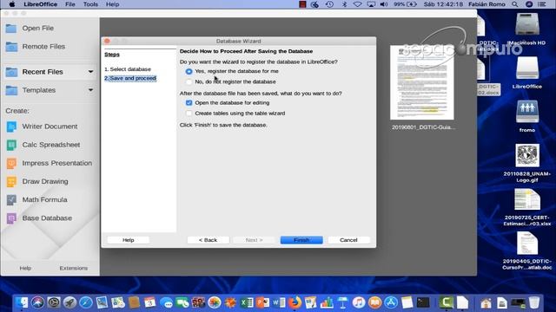Click the volume icon in menu bar
This screenshot has width=556, height=312.
(384, 4)
